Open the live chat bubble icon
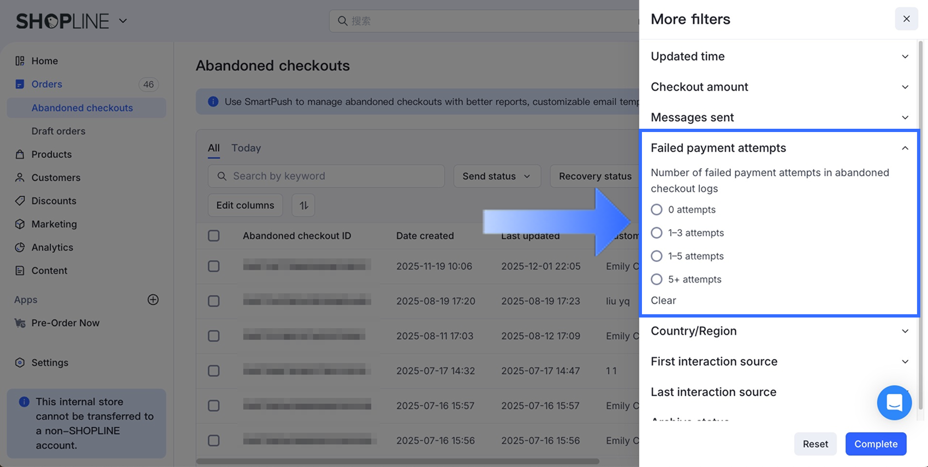 click(894, 403)
